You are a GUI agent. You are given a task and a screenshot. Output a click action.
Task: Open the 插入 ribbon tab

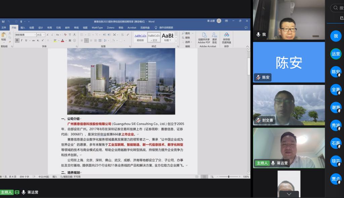(23, 28)
